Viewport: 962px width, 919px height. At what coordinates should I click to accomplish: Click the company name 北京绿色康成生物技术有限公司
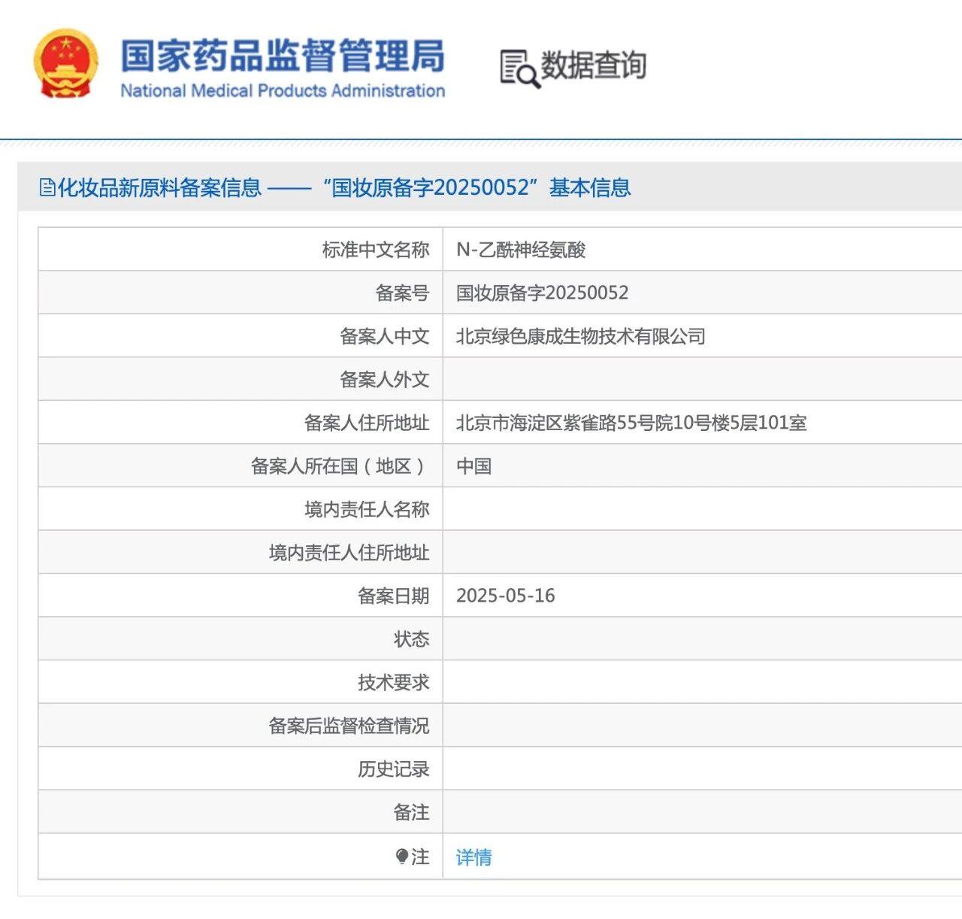pos(580,336)
